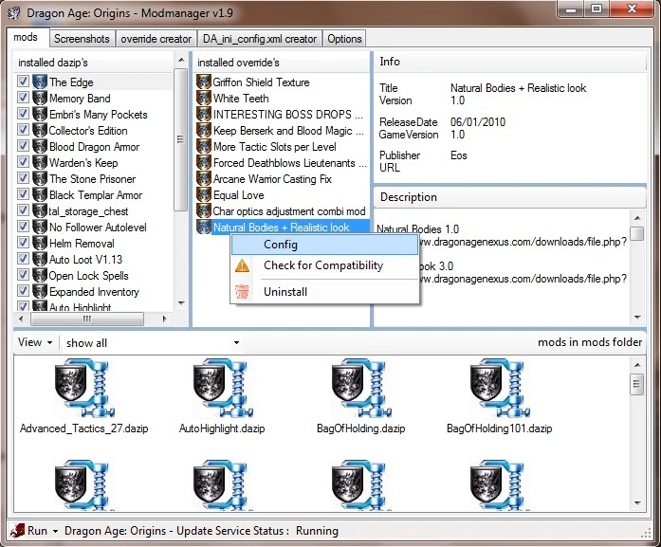Select Equal Love in installed overrides
661x547 pixels.
[x=239, y=195]
